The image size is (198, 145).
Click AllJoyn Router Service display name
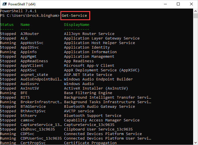(89, 34)
